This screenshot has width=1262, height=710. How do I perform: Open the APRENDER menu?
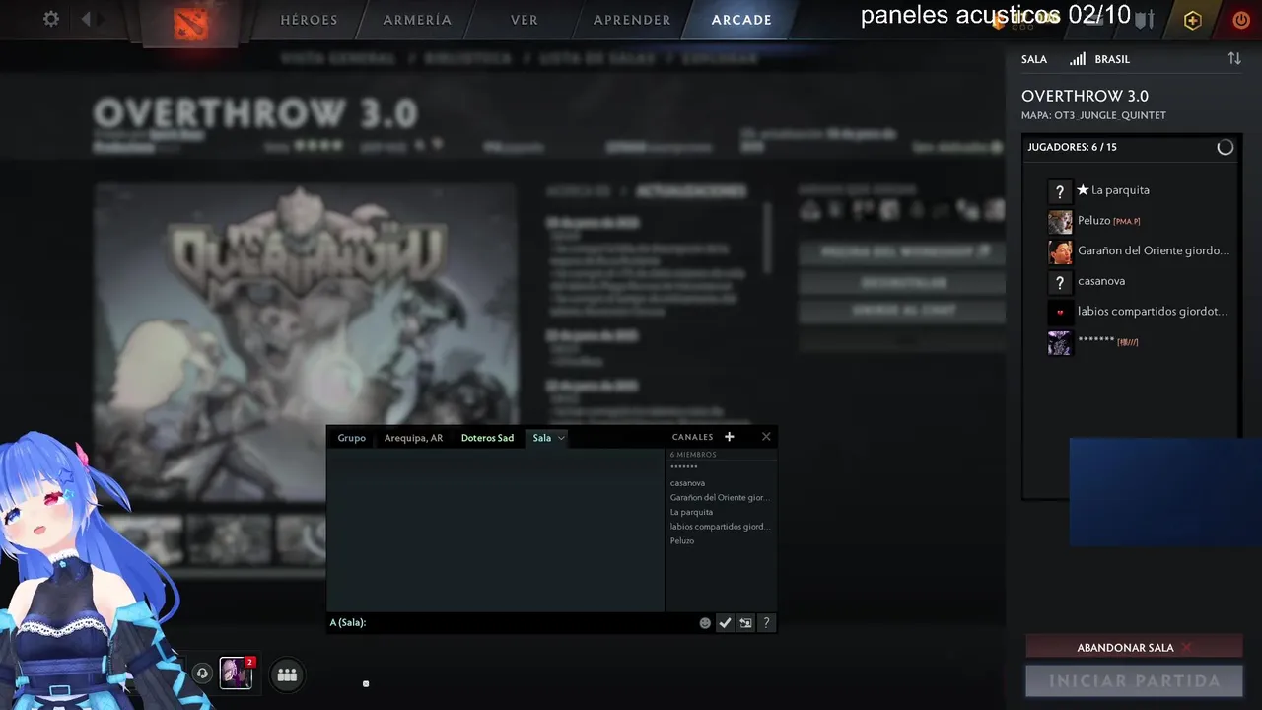click(632, 20)
